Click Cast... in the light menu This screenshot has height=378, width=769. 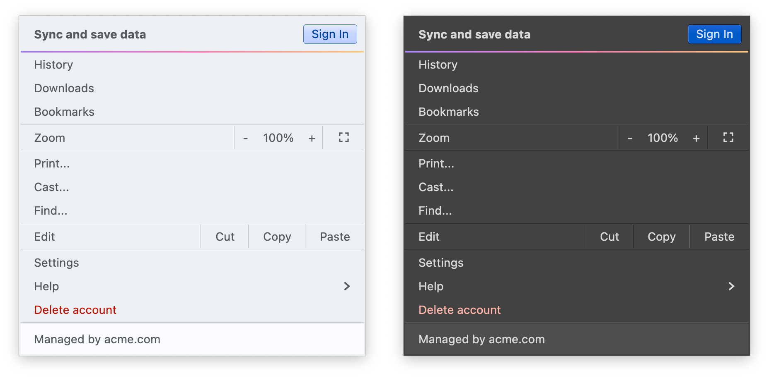tap(51, 187)
